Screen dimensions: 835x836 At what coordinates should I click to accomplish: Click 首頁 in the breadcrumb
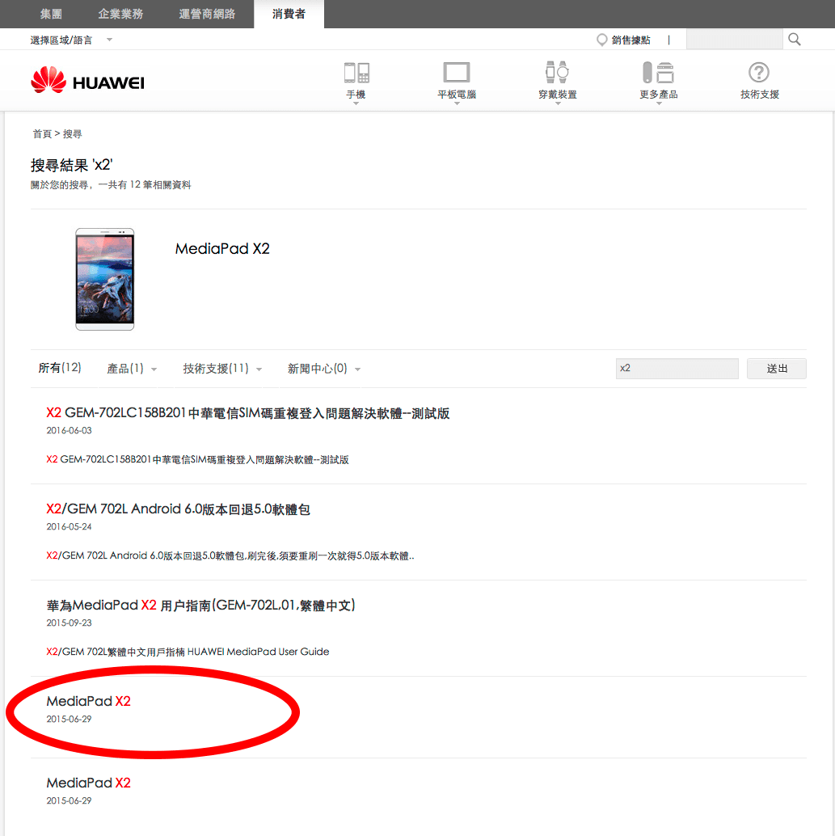pos(42,134)
